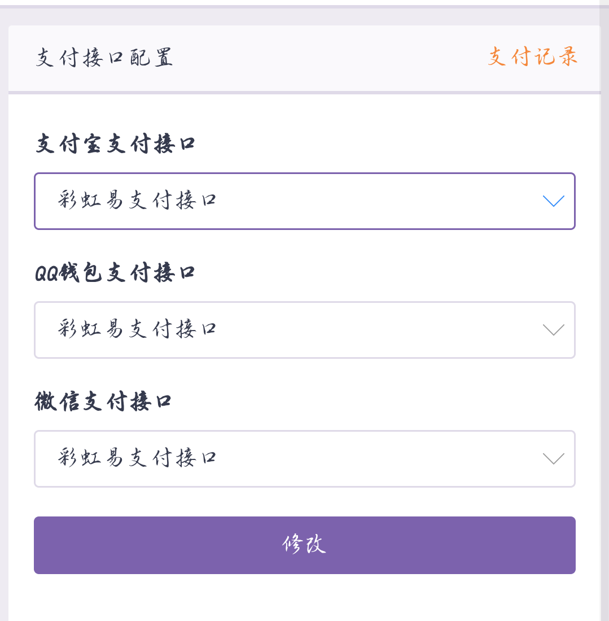Open the 支付记录 link
This screenshot has width=609, height=621.
(x=533, y=57)
